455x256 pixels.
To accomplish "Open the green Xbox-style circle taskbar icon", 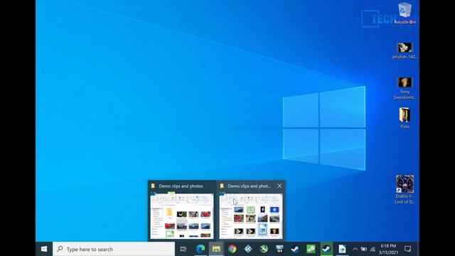I will 264,249.
